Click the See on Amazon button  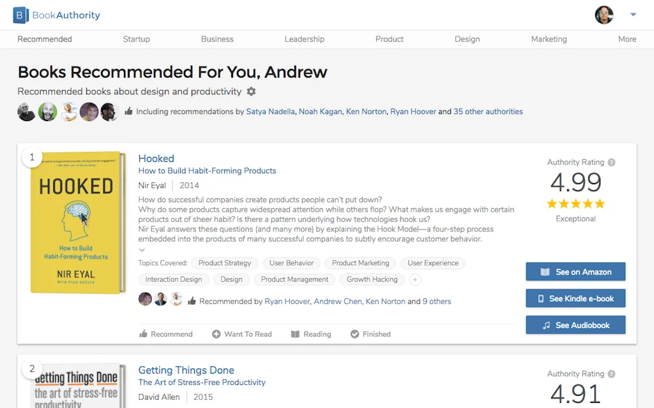(575, 272)
